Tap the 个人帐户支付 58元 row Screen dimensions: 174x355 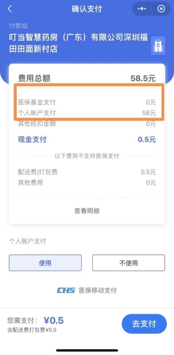point(87,113)
